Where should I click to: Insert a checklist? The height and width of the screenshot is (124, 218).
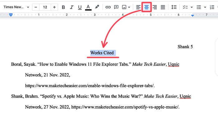pyautogui.click(x=185, y=7)
